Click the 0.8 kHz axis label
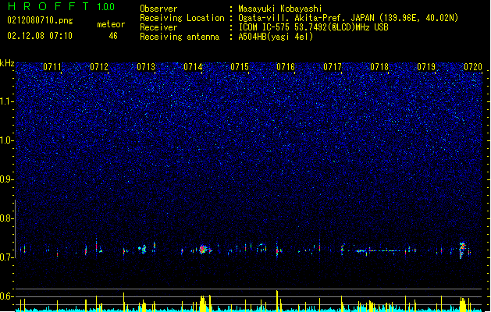 6,218
